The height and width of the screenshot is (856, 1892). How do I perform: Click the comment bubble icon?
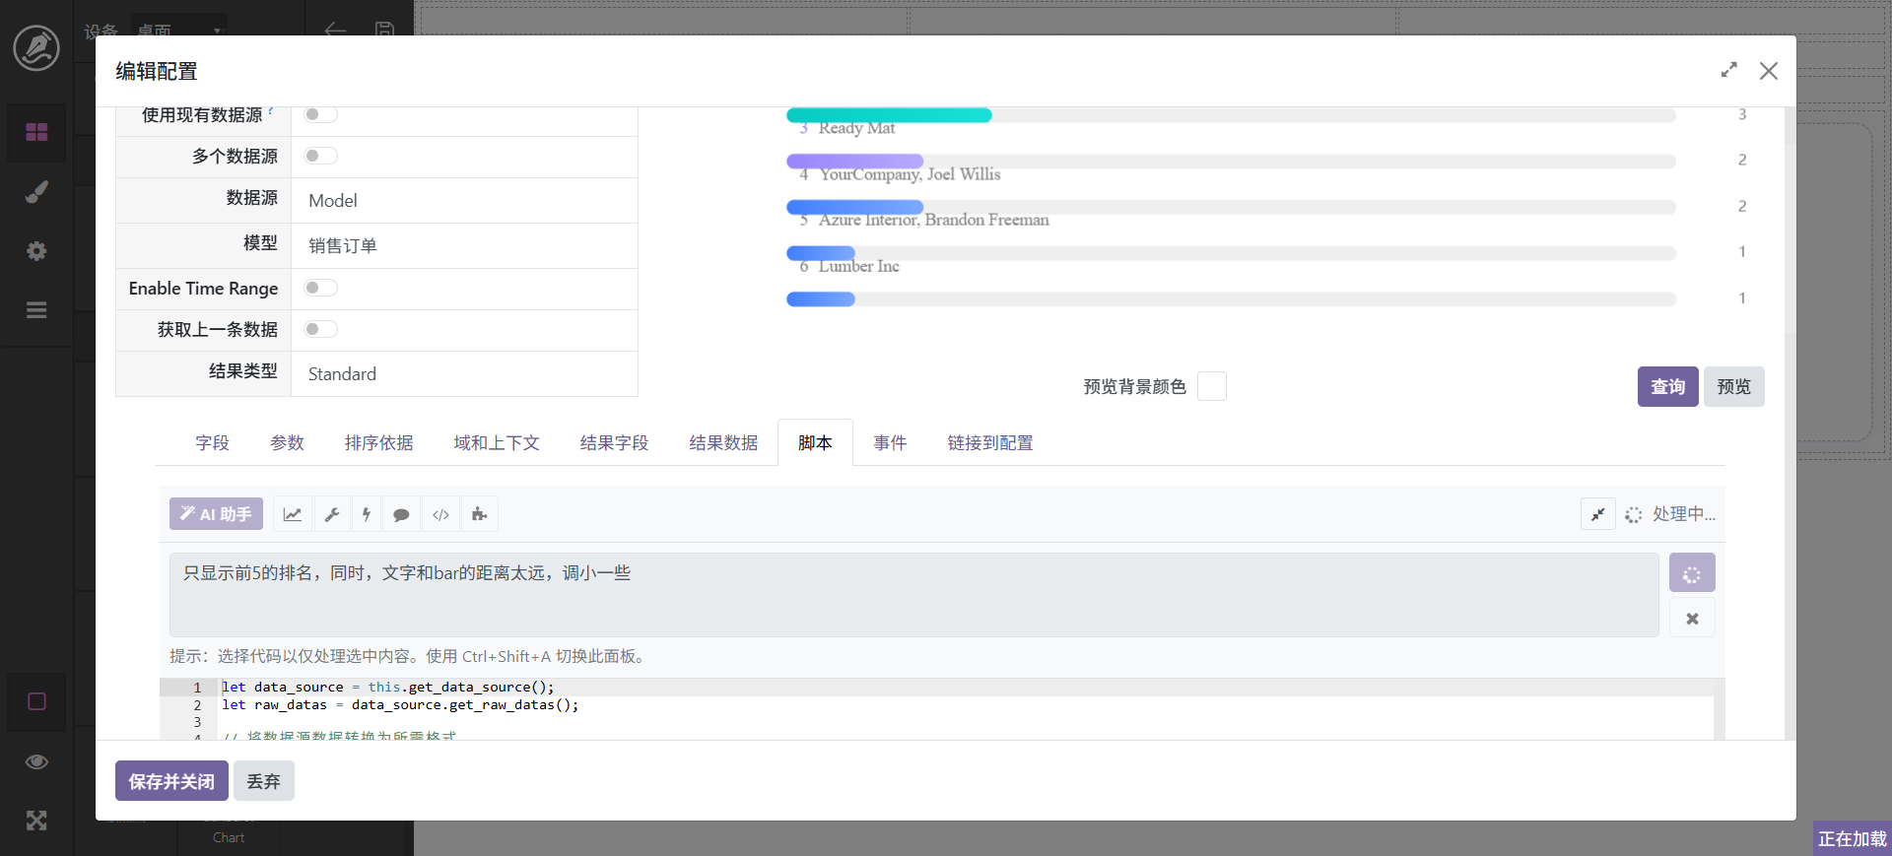(x=401, y=514)
